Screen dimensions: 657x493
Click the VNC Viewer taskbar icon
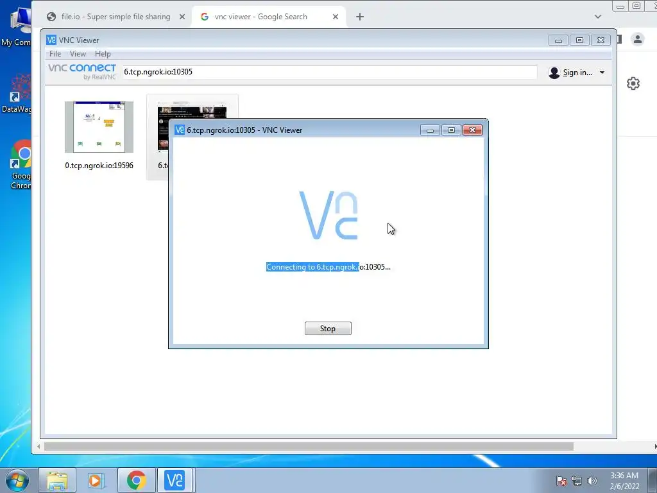pos(175,480)
